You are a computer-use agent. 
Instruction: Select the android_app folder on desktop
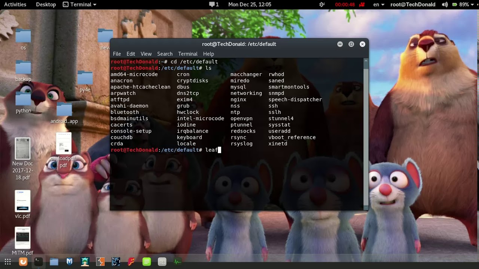pyautogui.click(x=64, y=113)
